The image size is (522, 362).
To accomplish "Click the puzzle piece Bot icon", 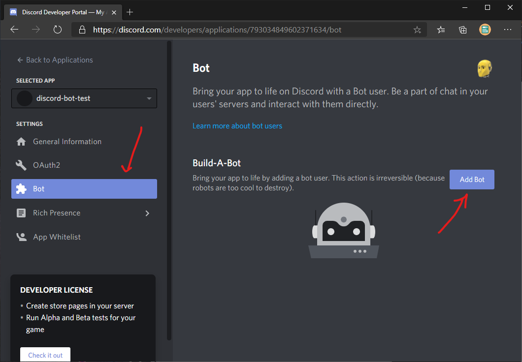I will [x=21, y=189].
